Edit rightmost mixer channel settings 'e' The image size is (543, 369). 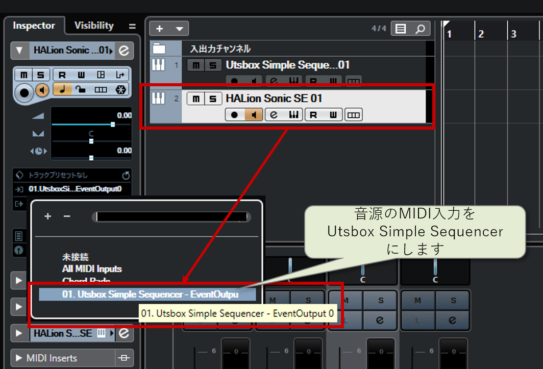(452, 321)
